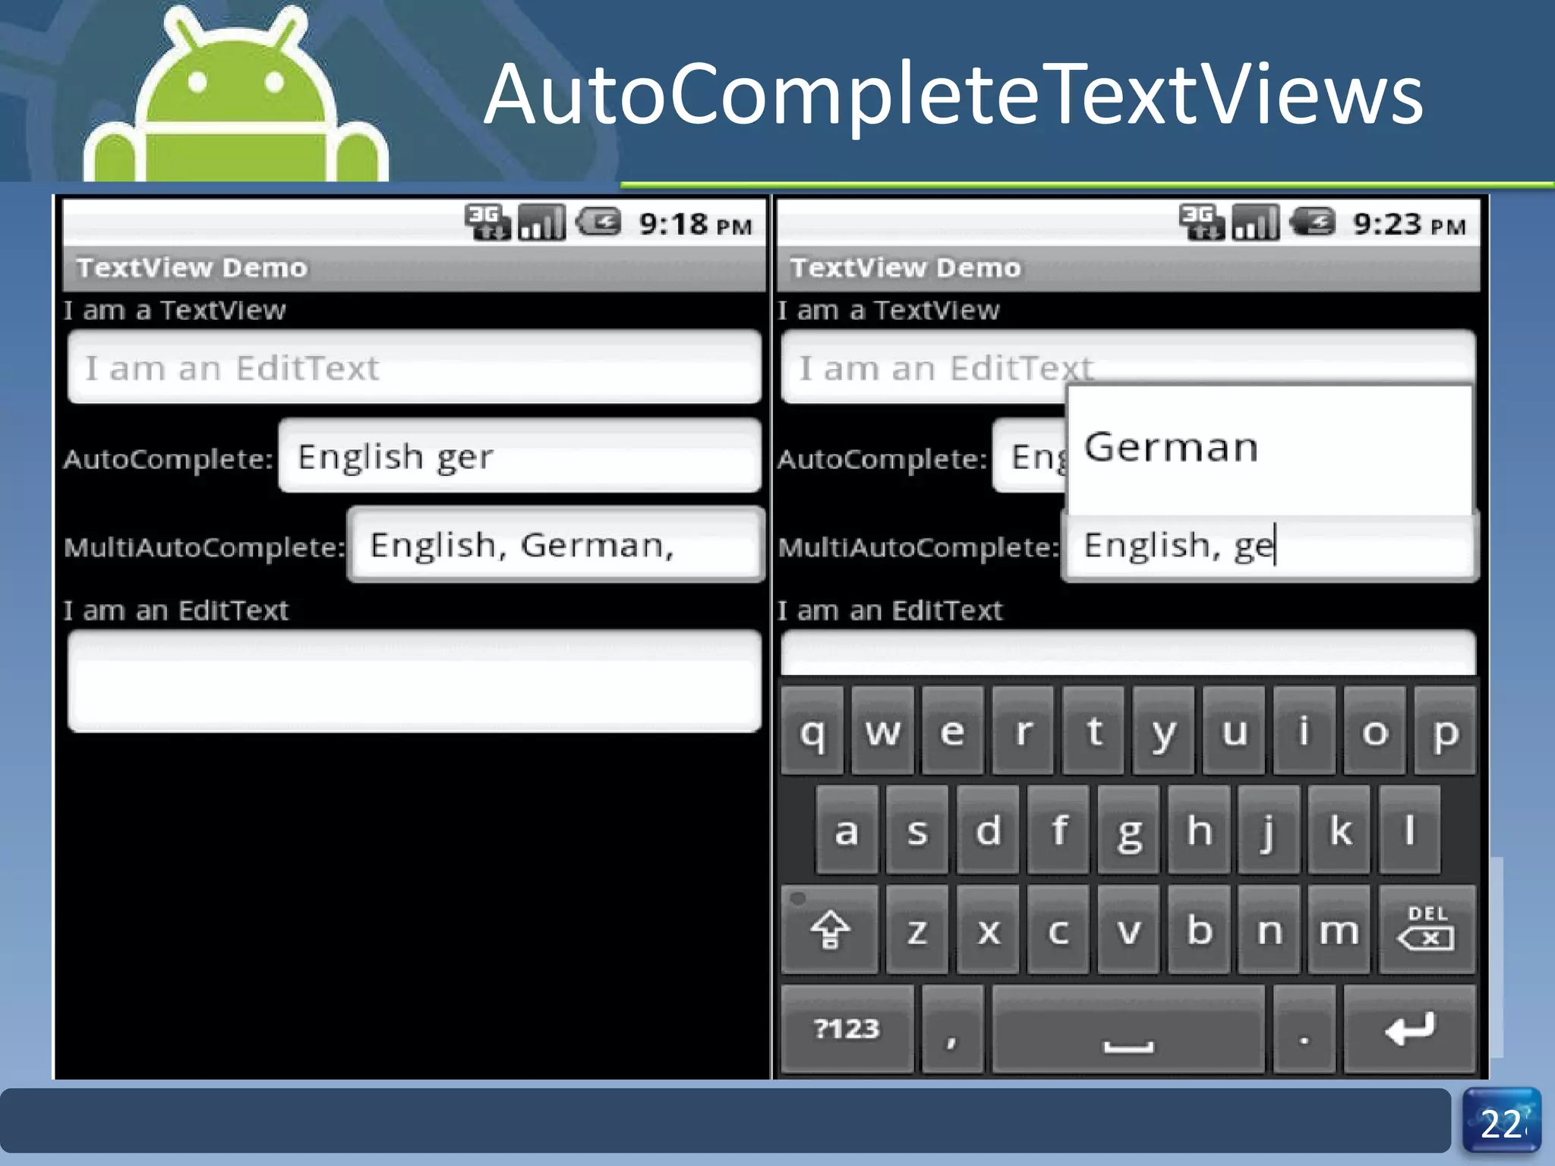The height and width of the screenshot is (1166, 1555).
Task: Tap the 'j' key on keyboard
Action: click(x=1269, y=830)
